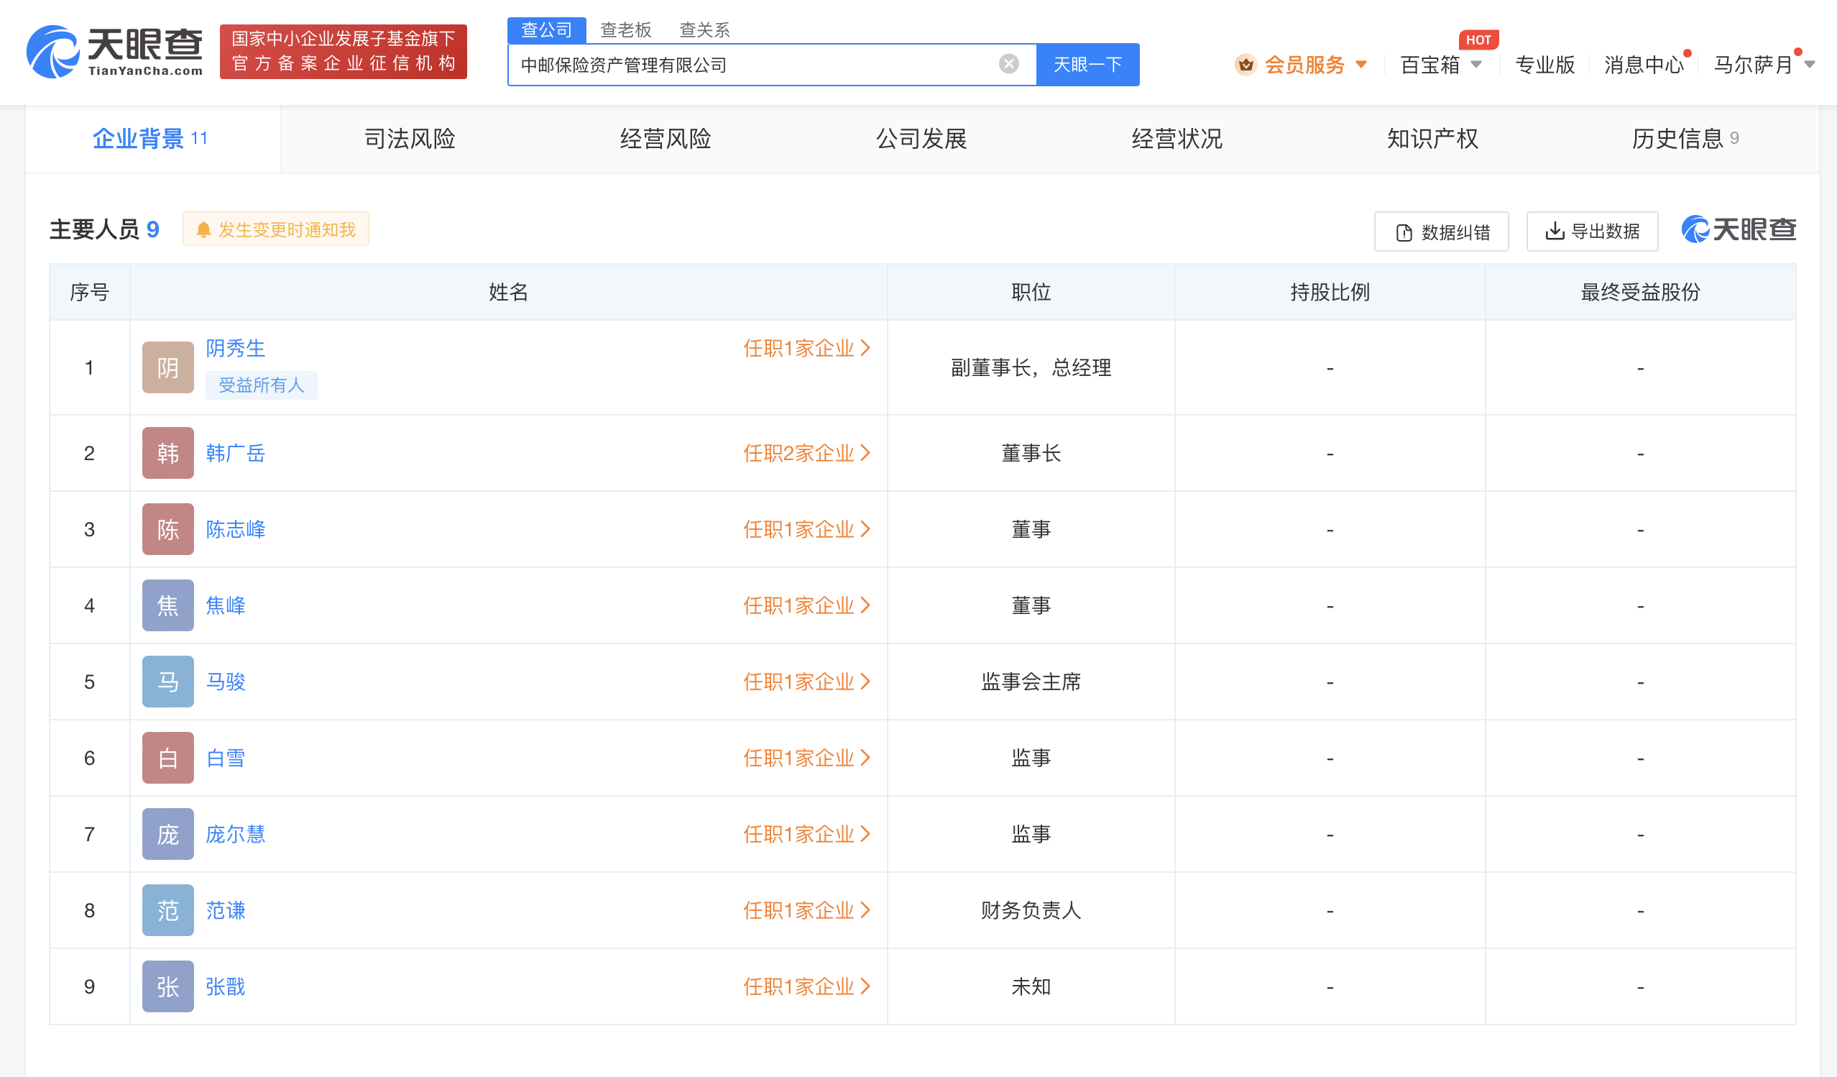This screenshot has width=1837, height=1077.
Task: Click 数据纠错 data correction button
Action: pyautogui.click(x=1441, y=232)
